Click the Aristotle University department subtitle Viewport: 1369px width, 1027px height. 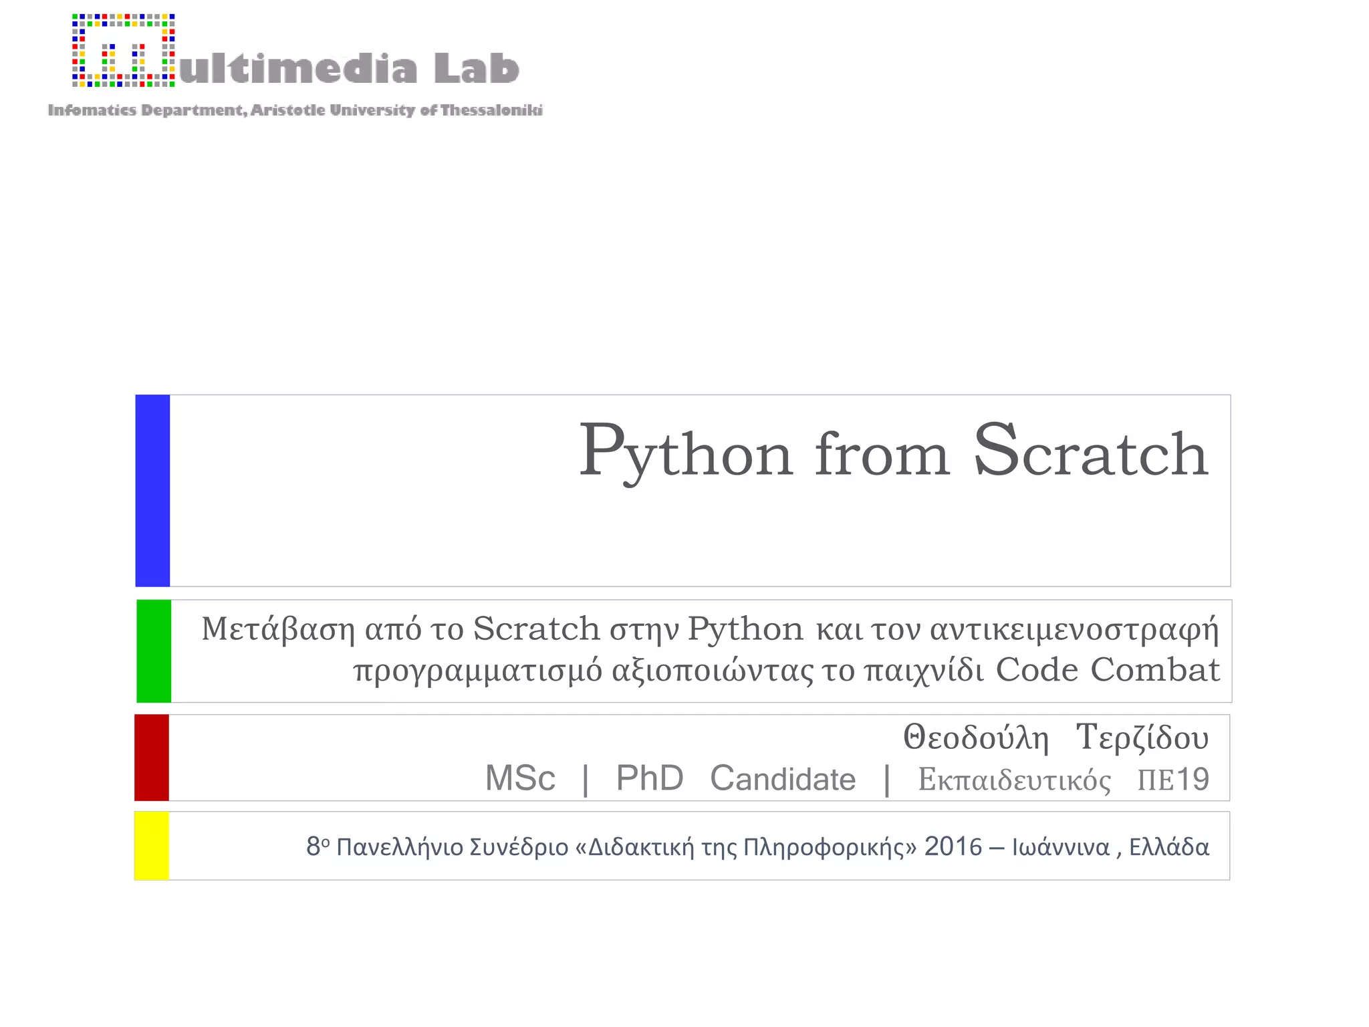(x=295, y=110)
